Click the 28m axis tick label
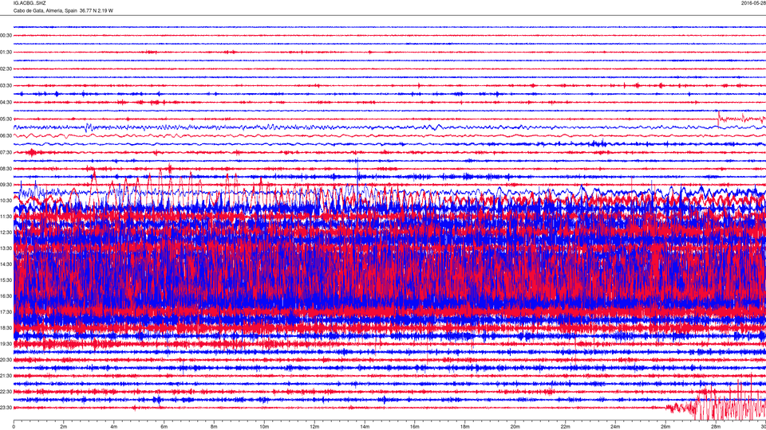Screen dimensions: 766x430 tap(716, 427)
